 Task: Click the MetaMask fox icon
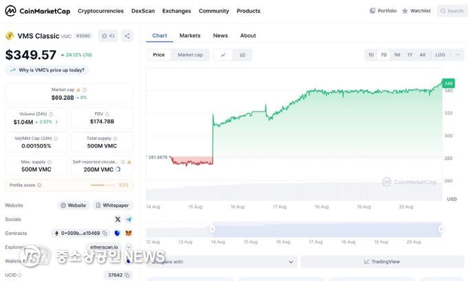click(128, 233)
